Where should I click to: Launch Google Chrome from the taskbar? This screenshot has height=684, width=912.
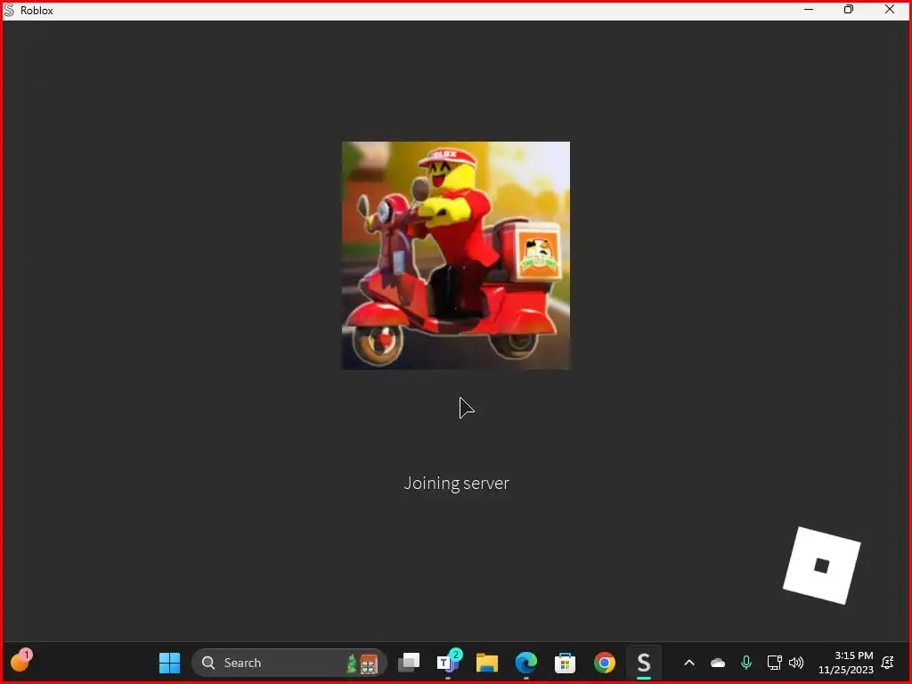pos(605,663)
